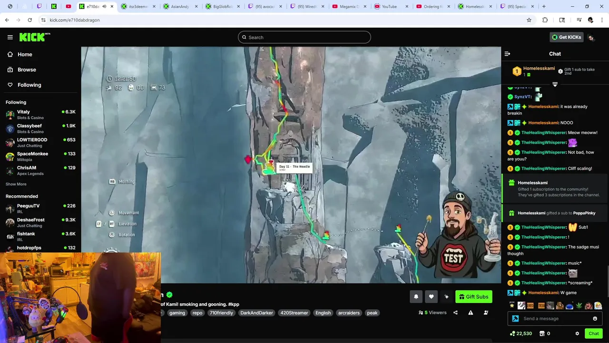Click the 420Streamer tag
The width and height of the screenshot is (609, 343).
point(294,313)
